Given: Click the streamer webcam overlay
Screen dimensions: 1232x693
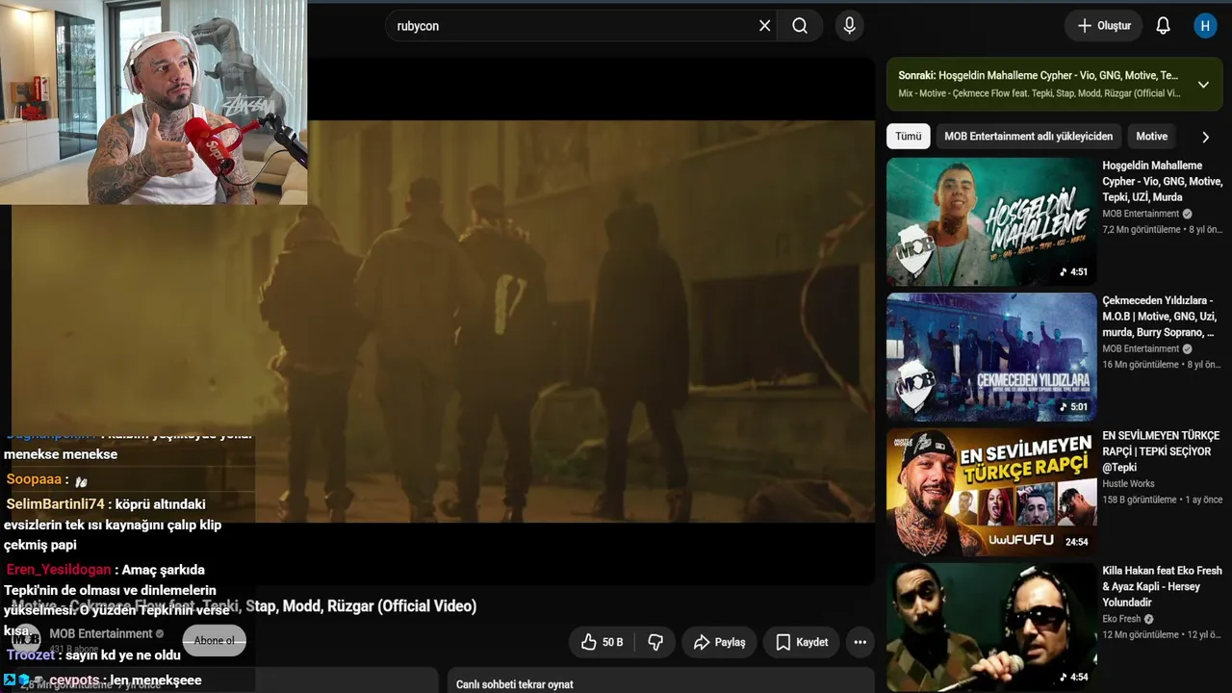Looking at the screenshot, I should (x=154, y=102).
